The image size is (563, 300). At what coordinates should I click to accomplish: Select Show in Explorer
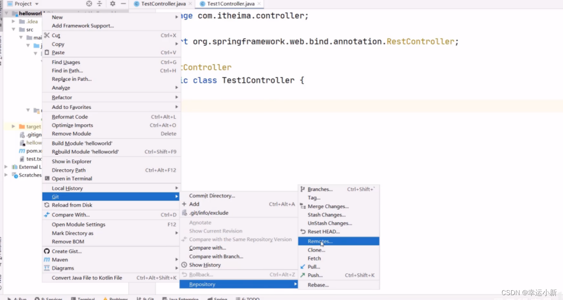point(111,161)
